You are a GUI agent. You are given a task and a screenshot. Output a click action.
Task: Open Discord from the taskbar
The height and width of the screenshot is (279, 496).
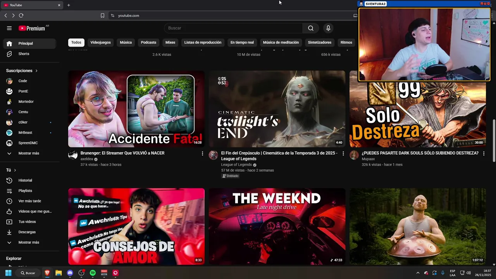(x=70, y=273)
